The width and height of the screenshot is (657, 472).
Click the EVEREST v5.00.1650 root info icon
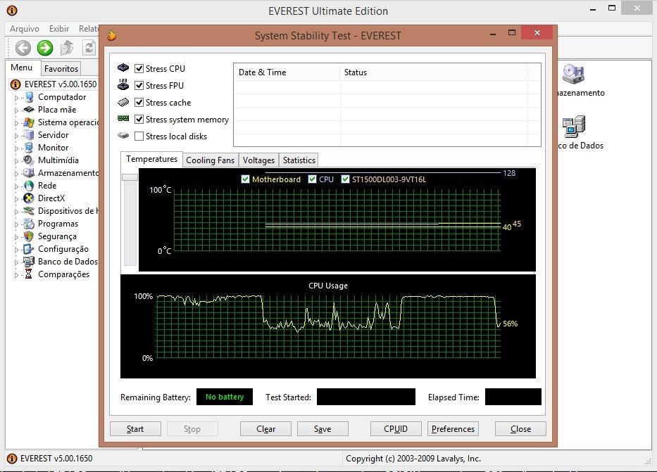click(x=15, y=84)
